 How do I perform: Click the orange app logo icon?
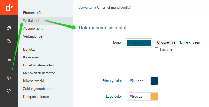pyautogui.click(x=9, y=8)
